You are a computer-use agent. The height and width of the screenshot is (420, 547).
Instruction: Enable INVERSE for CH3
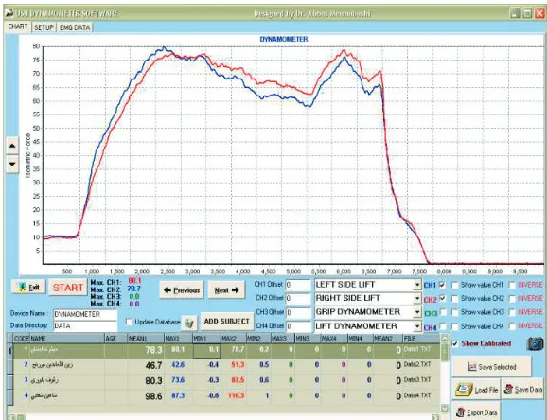pos(512,312)
